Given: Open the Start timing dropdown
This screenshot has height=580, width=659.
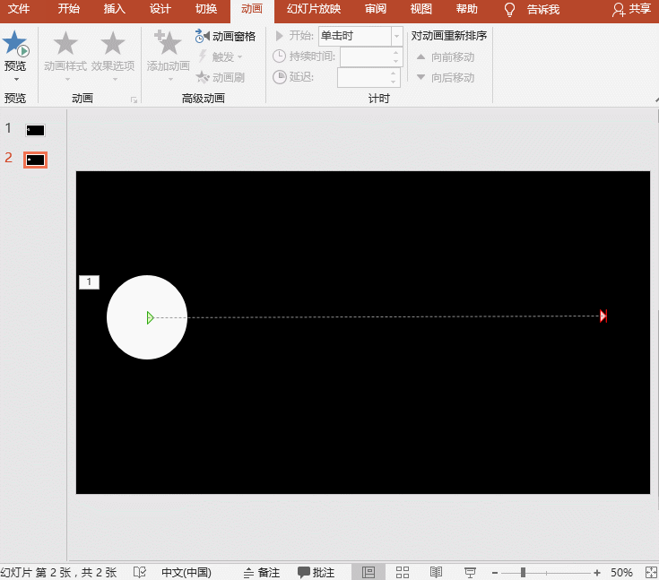Looking at the screenshot, I should (396, 36).
